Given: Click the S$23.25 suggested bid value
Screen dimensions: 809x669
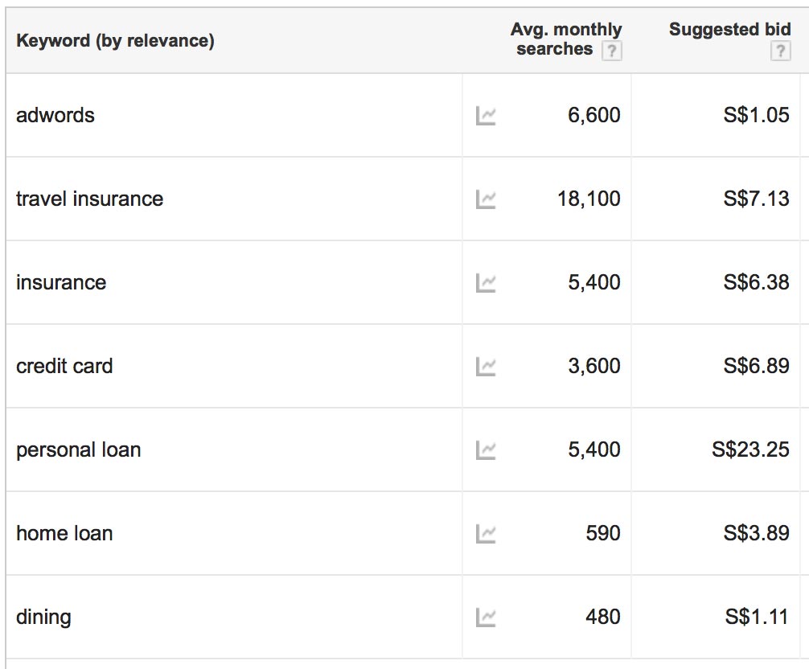Looking at the screenshot, I should click(x=750, y=449).
